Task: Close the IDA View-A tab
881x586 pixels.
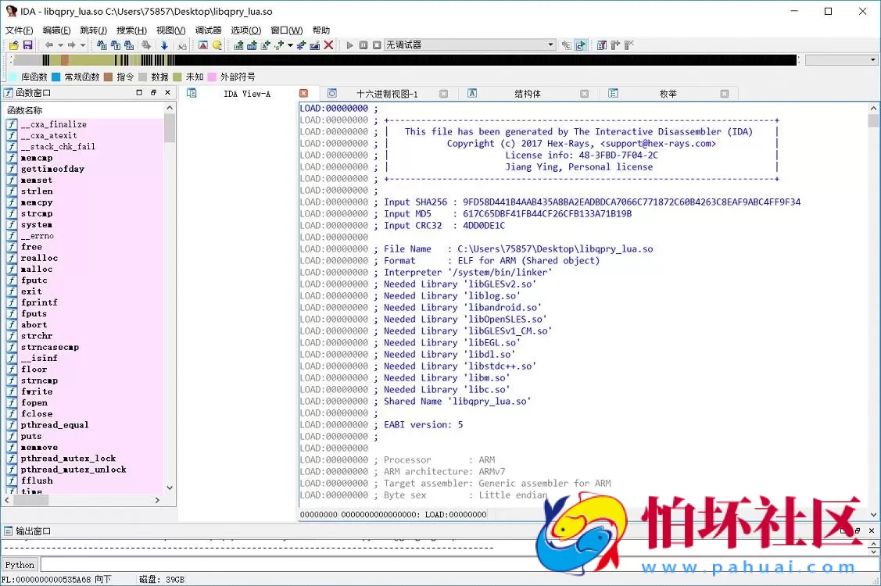Action: [x=304, y=94]
